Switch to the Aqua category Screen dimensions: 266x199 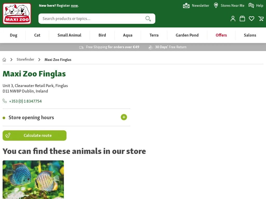[x=128, y=35]
